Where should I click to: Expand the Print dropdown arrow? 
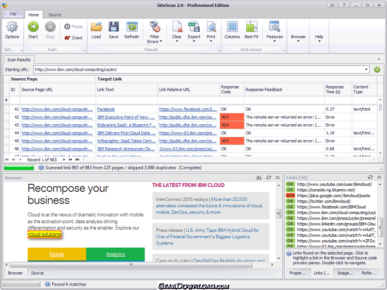click(x=211, y=41)
